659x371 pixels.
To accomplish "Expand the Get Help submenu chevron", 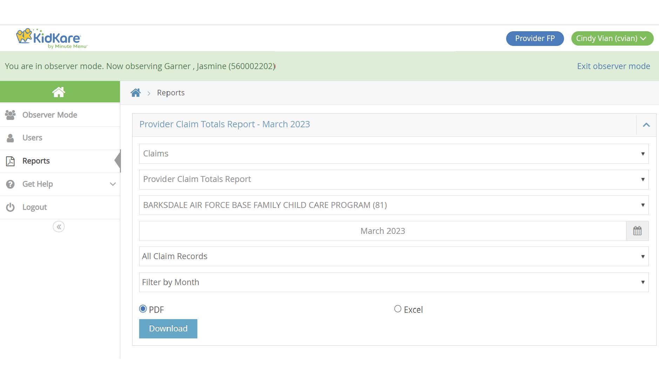I will [113, 184].
